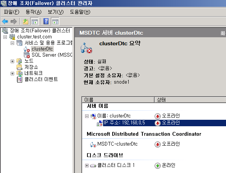Click the 온라인 status text for cluster disk
Screen dimensions: 226x173
click(169, 165)
